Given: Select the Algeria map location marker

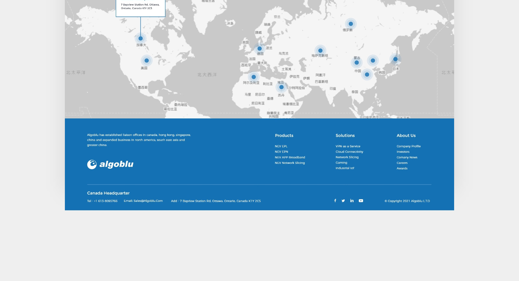Looking at the screenshot, I should (254, 77).
